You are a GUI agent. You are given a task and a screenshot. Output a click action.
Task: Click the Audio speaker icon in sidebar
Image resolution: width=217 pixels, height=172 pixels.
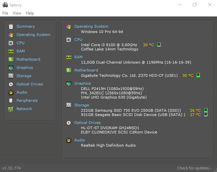pos(11,93)
